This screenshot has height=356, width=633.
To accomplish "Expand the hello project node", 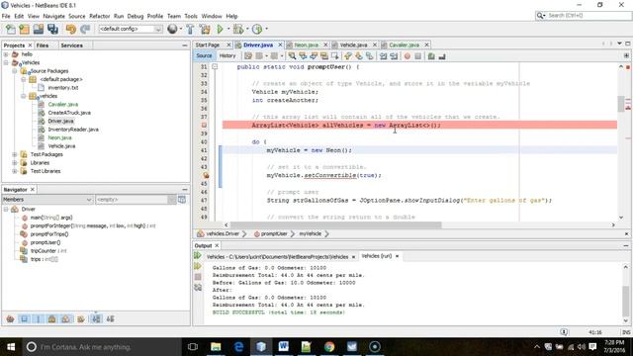I will 6,54.
